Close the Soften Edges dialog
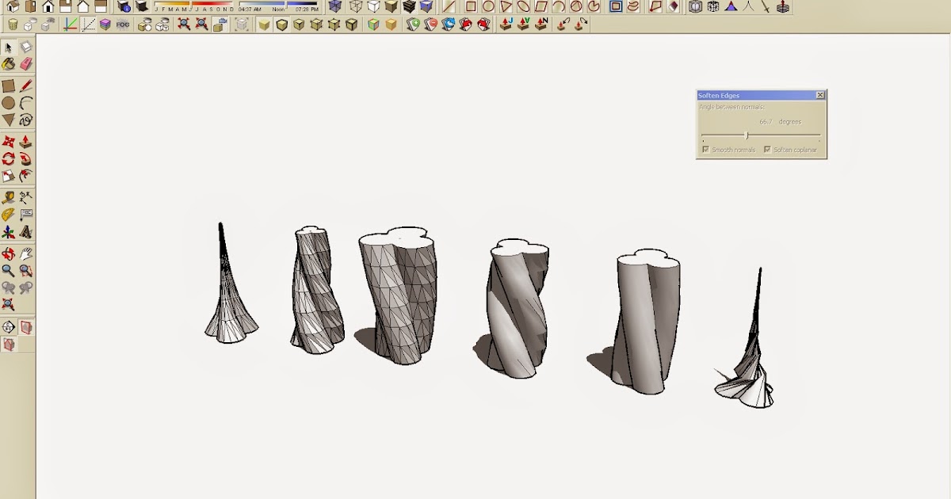951x499 pixels. tap(820, 95)
